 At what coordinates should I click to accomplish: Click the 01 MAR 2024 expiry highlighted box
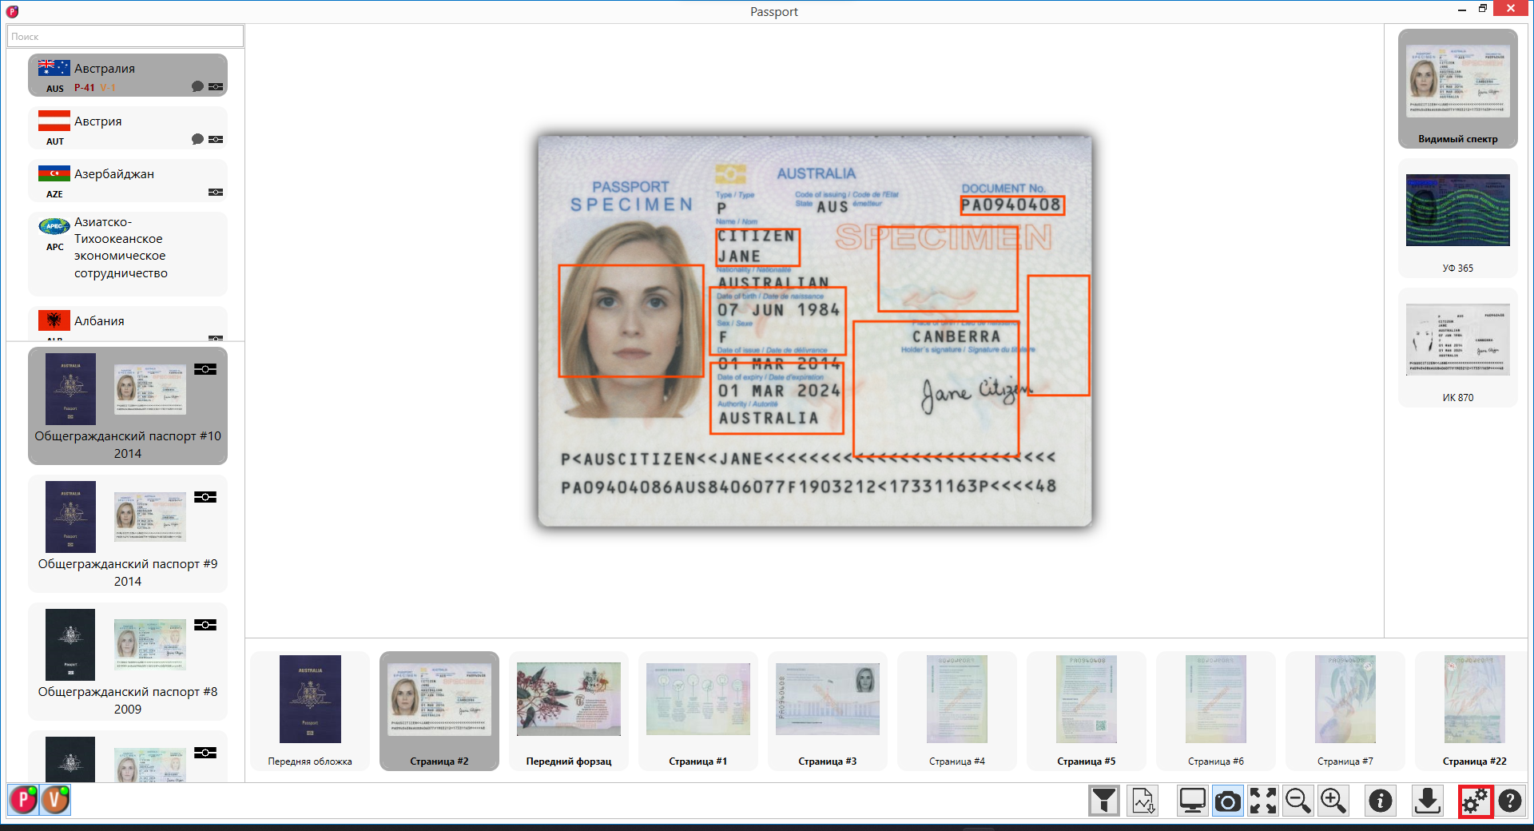(x=777, y=398)
